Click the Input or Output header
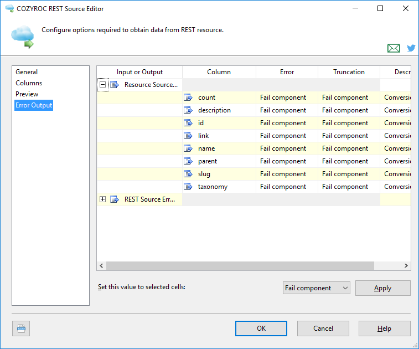The image size is (419, 349). pyautogui.click(x=139, y=72)
